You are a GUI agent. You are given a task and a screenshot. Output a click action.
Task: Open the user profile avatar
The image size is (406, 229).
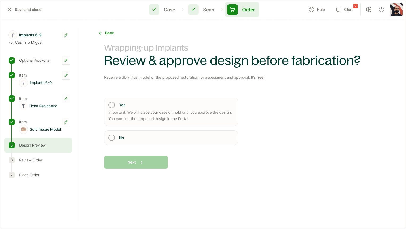pyautogui.click(x=396, y=10)
